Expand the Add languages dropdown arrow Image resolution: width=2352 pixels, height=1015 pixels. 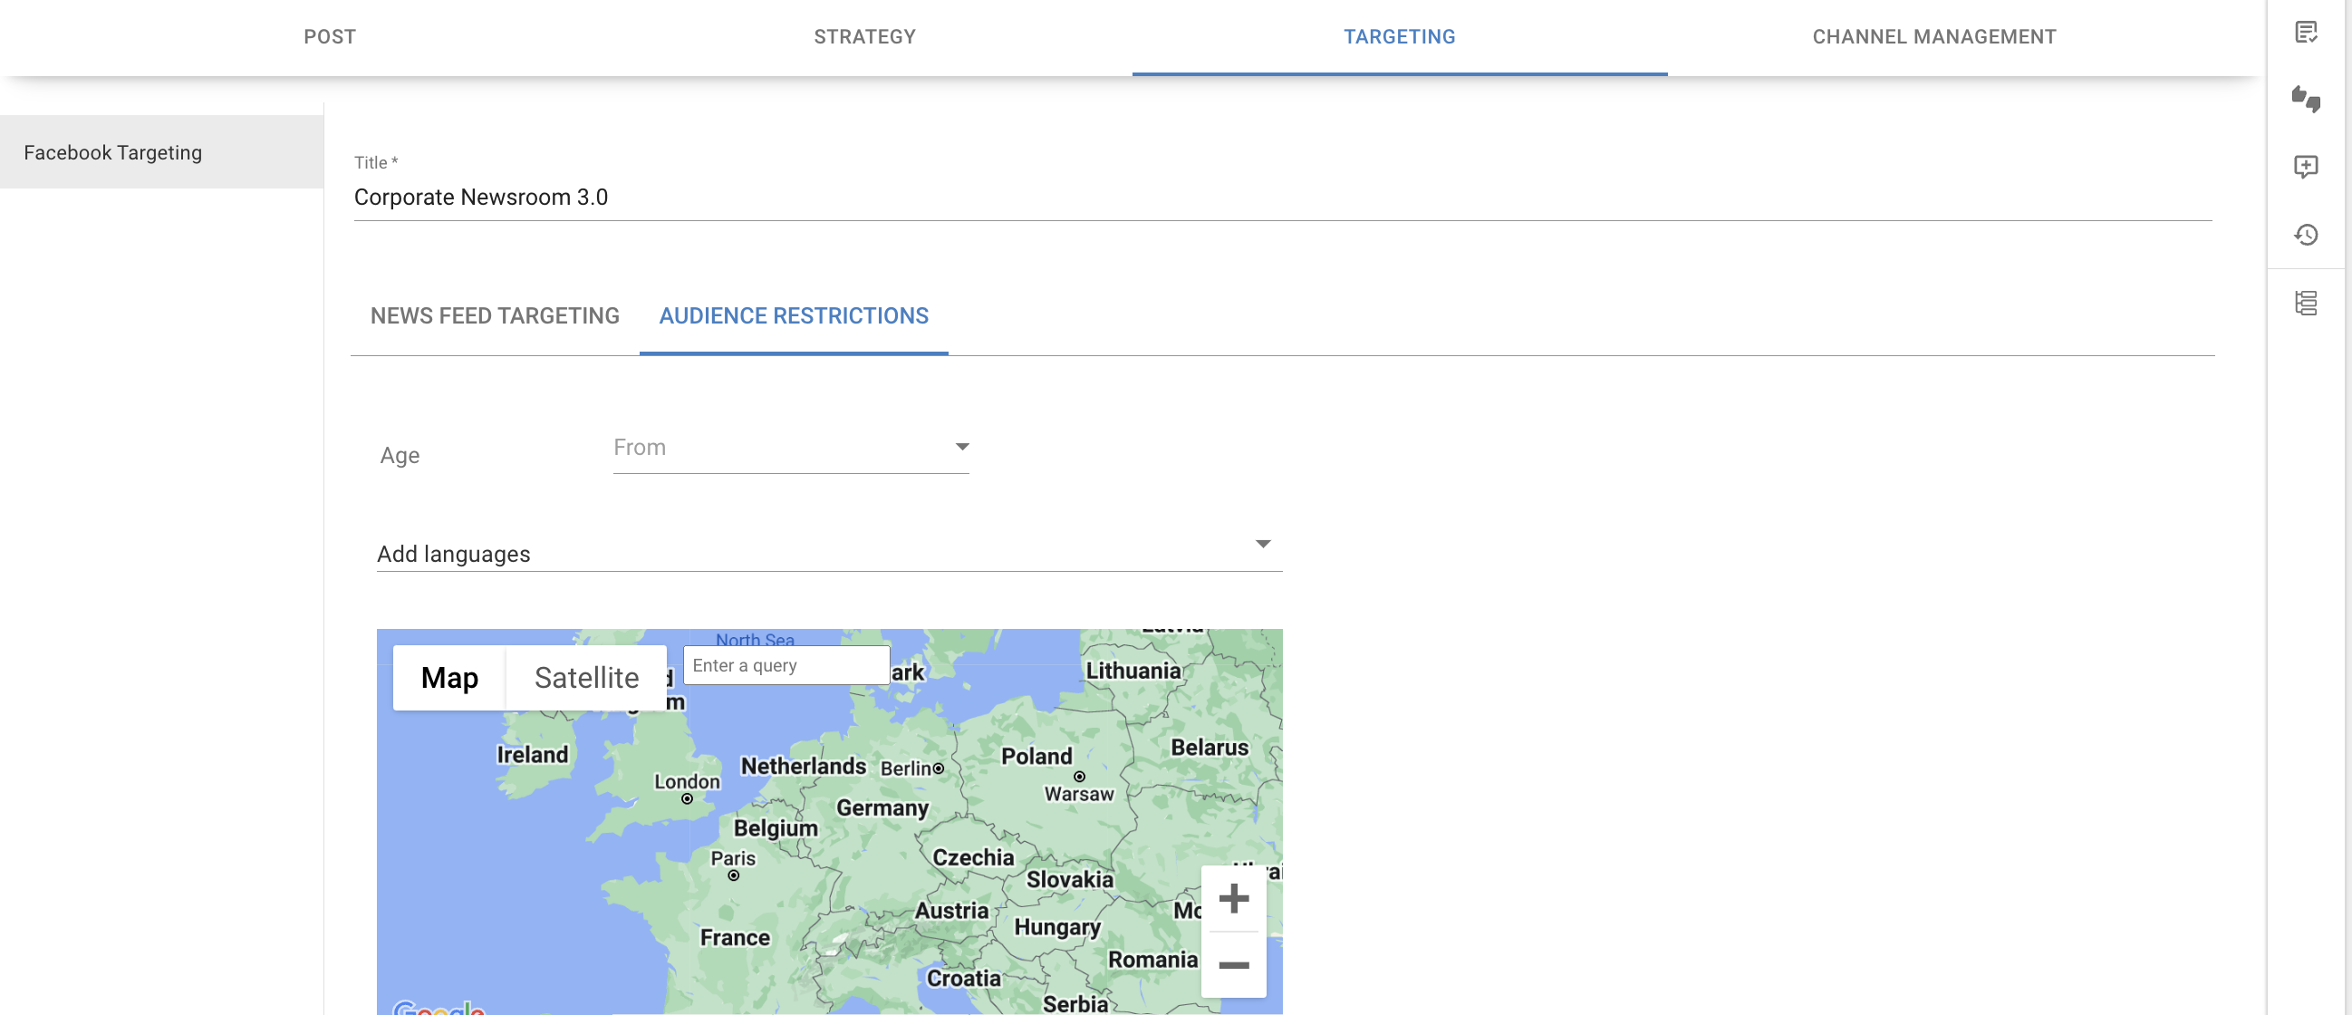[1263, 545]
